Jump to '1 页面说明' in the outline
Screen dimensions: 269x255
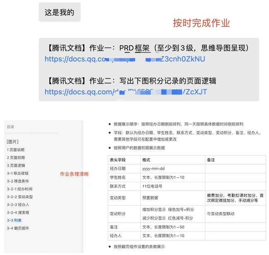16,150
